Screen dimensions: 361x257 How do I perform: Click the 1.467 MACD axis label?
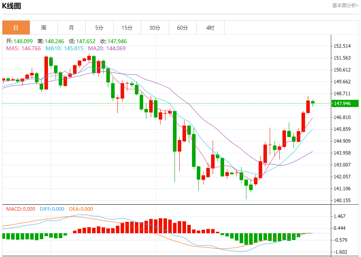[340, 216]
